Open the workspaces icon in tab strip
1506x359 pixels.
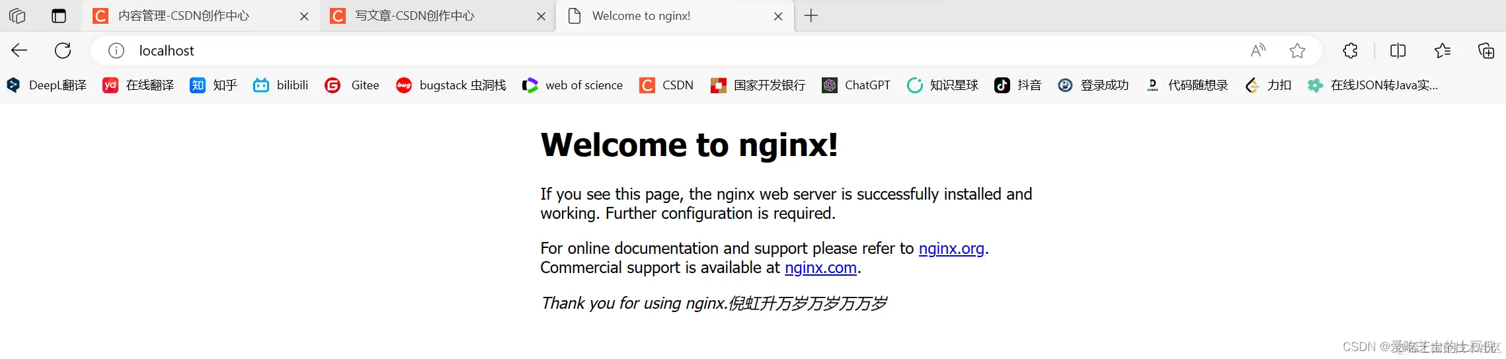click(18, 16)
